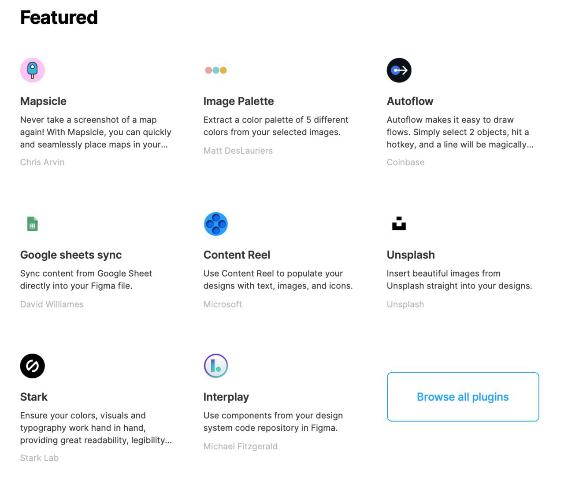
Task: Click the Coinbase author label
Action: pos(405,162)
